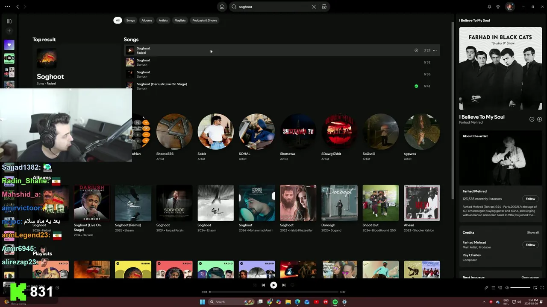Go back with the left arrow
The height and width of the screenshot is (307, 547).
(x=18, y=7)
